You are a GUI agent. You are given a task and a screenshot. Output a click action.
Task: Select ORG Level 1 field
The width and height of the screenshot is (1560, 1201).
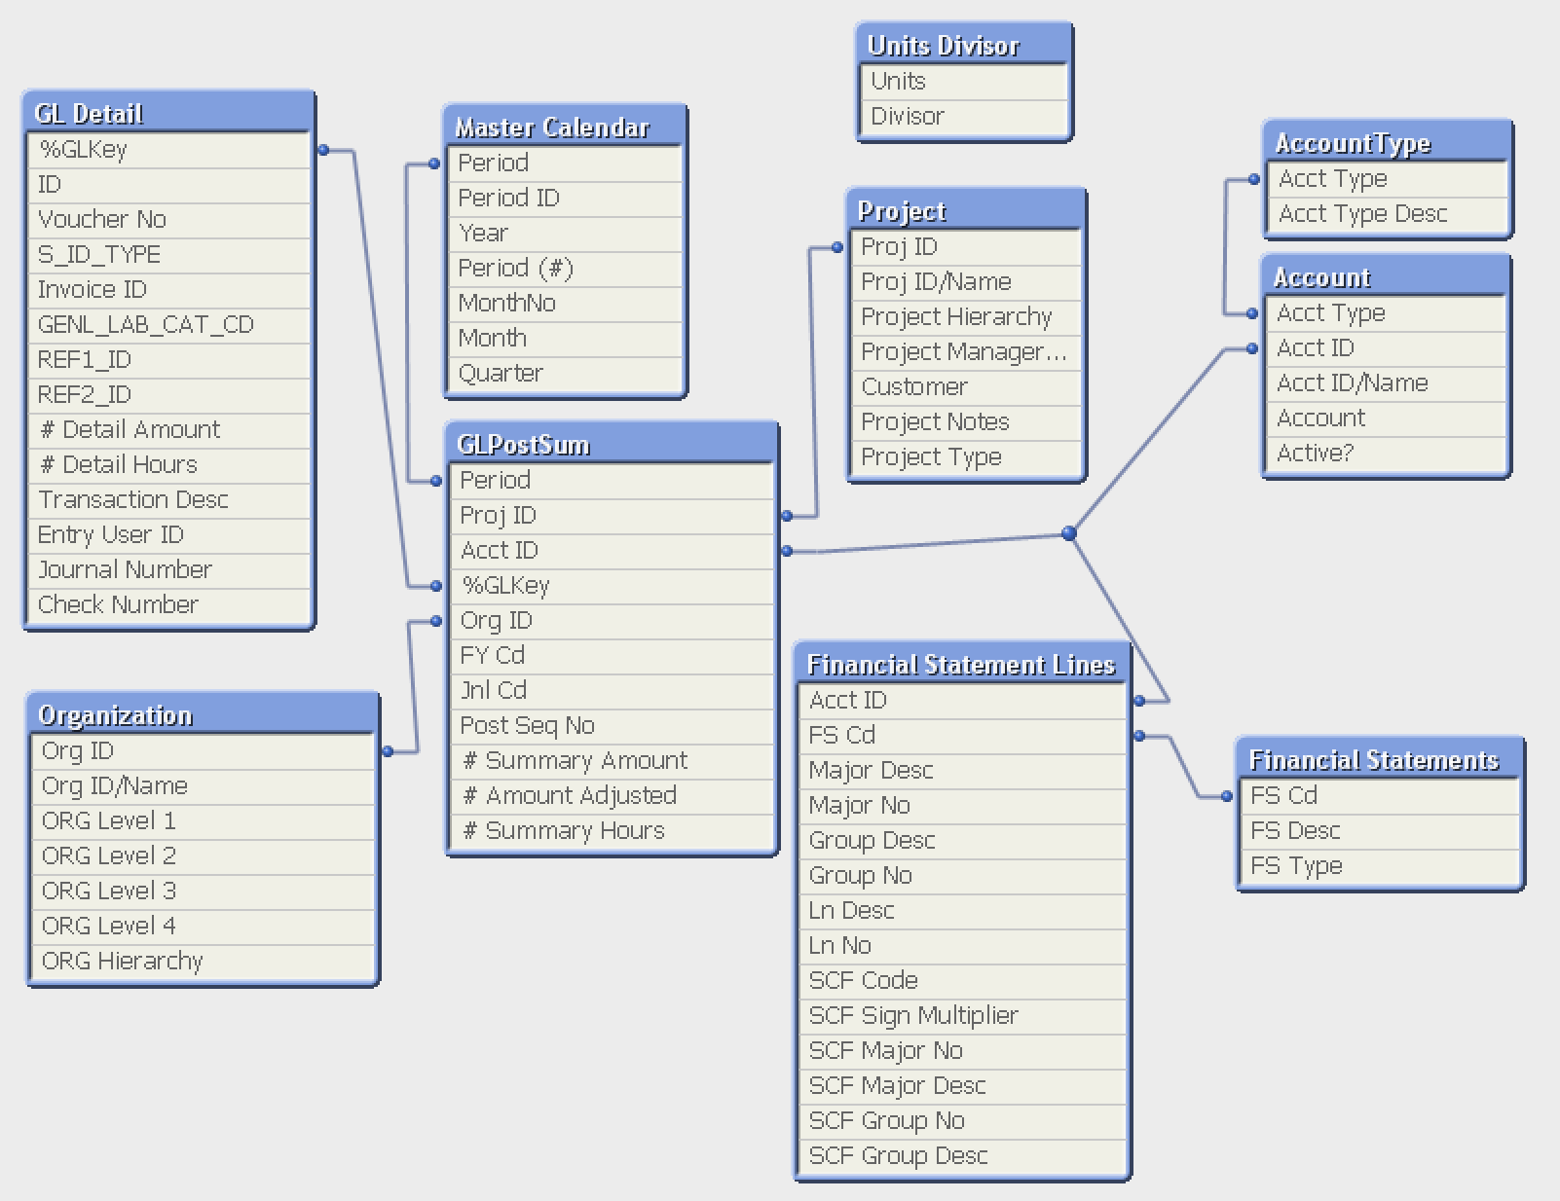[202, 821]
